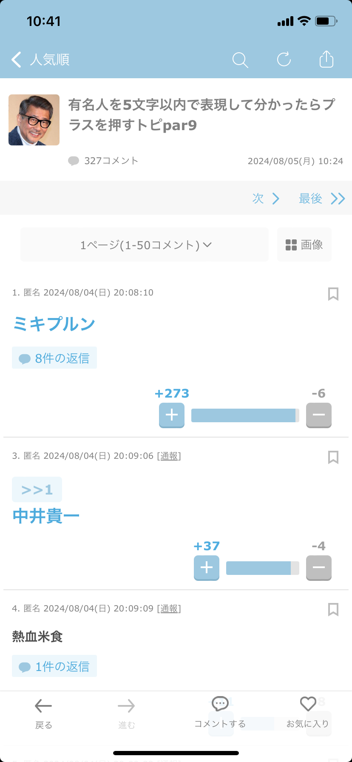
Task: Expand 1件の返信 replies on comment 4
Action: click(54, 666)
